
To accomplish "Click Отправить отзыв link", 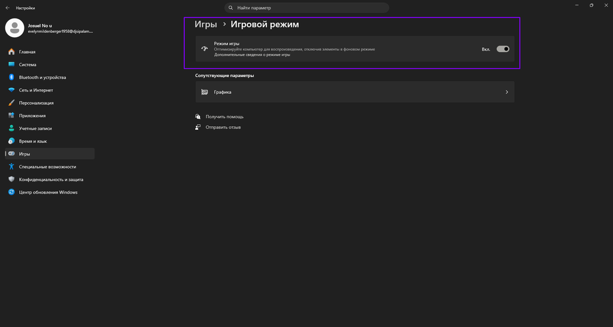I will [x=223, y=127].
